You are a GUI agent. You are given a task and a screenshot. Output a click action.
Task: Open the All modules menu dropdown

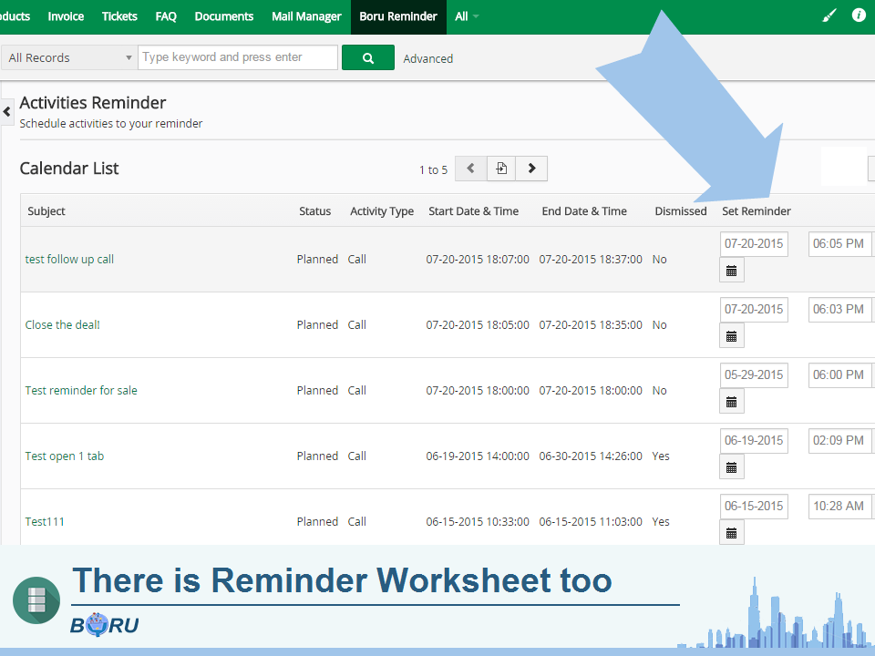point(467,16)
